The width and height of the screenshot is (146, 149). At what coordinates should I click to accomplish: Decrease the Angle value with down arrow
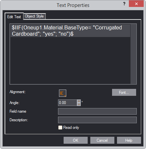pyautogui.click(x=79, y=104)
